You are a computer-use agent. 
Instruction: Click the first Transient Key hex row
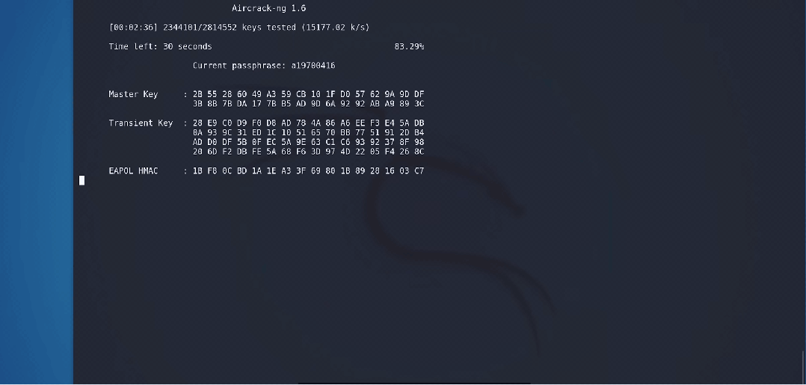click(x=308, y=123)
